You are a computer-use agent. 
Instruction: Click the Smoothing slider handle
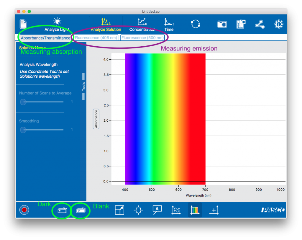(23, 130)
